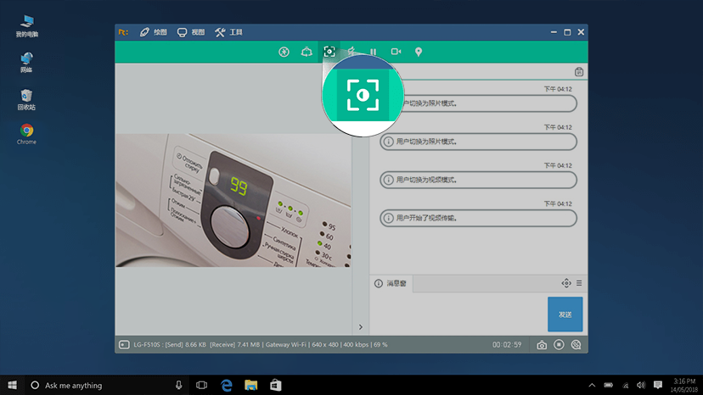Click the device icon in status bar

click(x=124, y=345)
